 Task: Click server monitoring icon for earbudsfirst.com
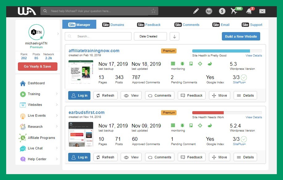point(173,125)
